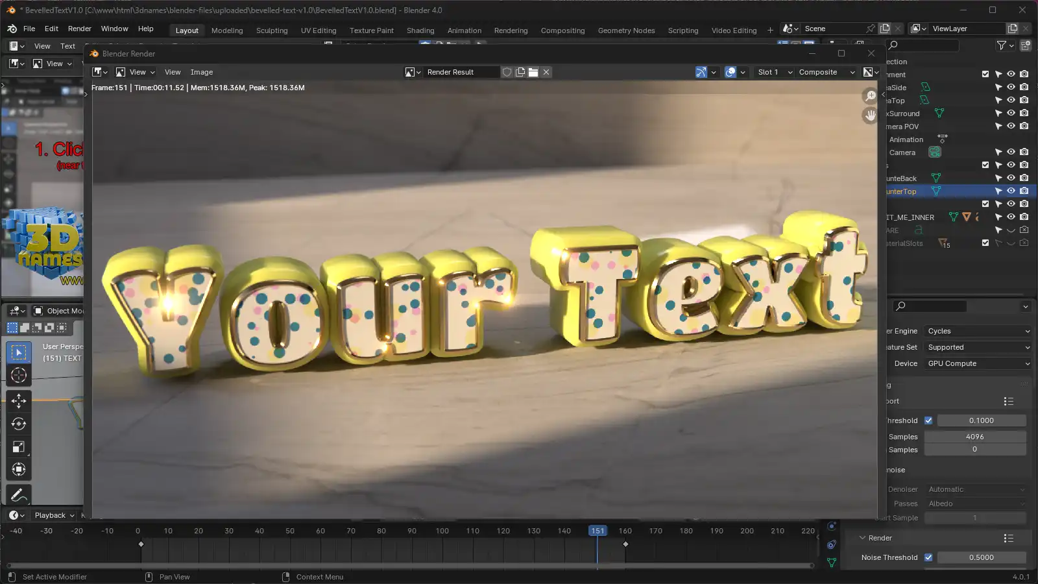1038x584 pixels.
Task: Select the Select Box tool in viewport
Action: point(19,352)
